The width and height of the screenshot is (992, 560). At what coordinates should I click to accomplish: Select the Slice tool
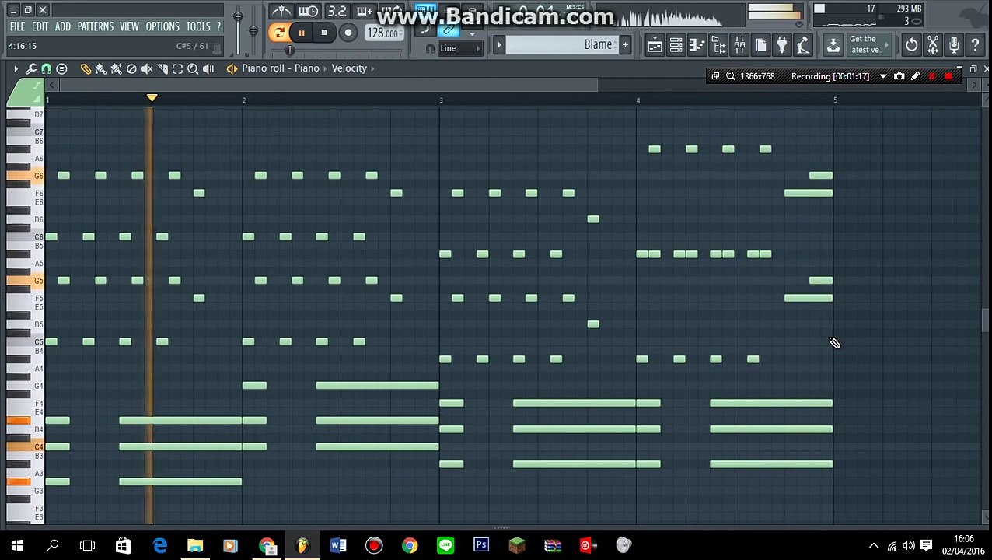(x=162, y=68)
